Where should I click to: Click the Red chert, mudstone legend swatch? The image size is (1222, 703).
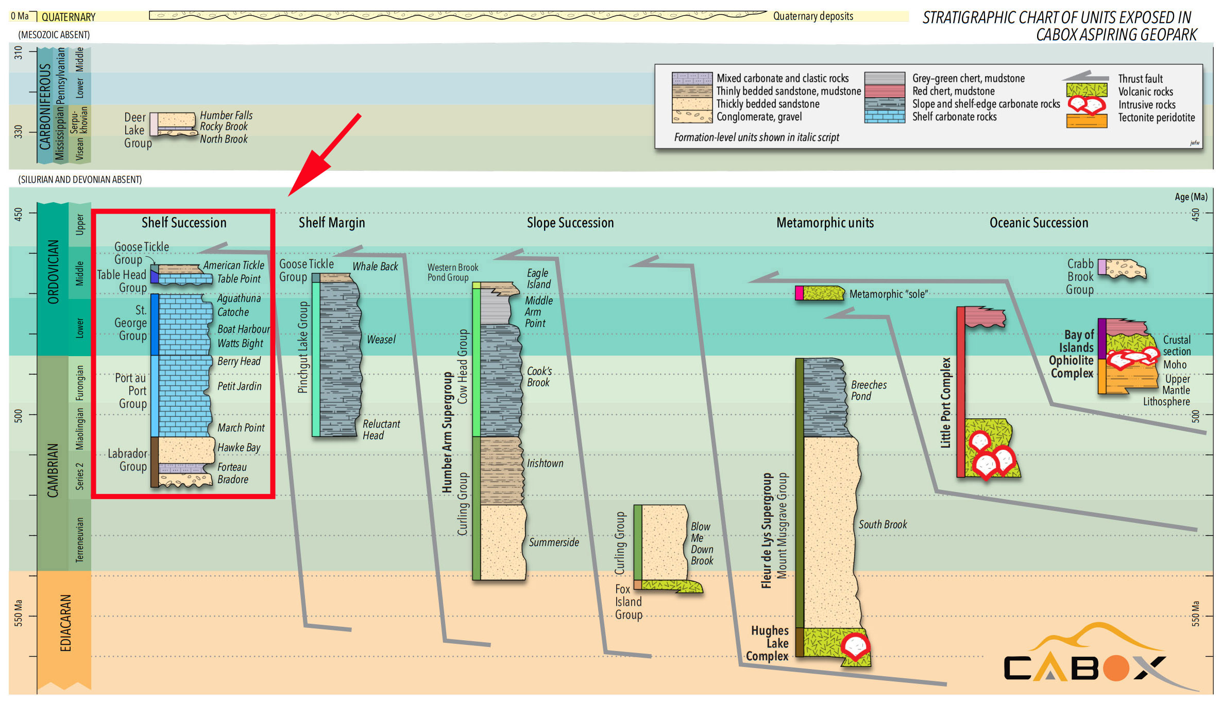pyautogui.click(x=884, y=91)
